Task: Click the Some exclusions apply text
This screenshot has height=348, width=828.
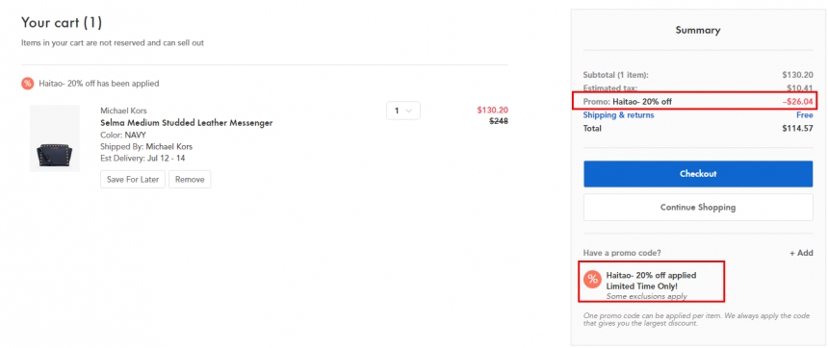Action: click(x=646, y=296)
